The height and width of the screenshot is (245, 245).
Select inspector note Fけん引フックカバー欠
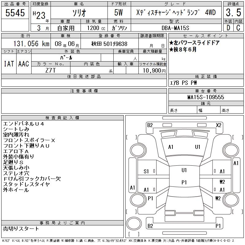pos(32,179)
